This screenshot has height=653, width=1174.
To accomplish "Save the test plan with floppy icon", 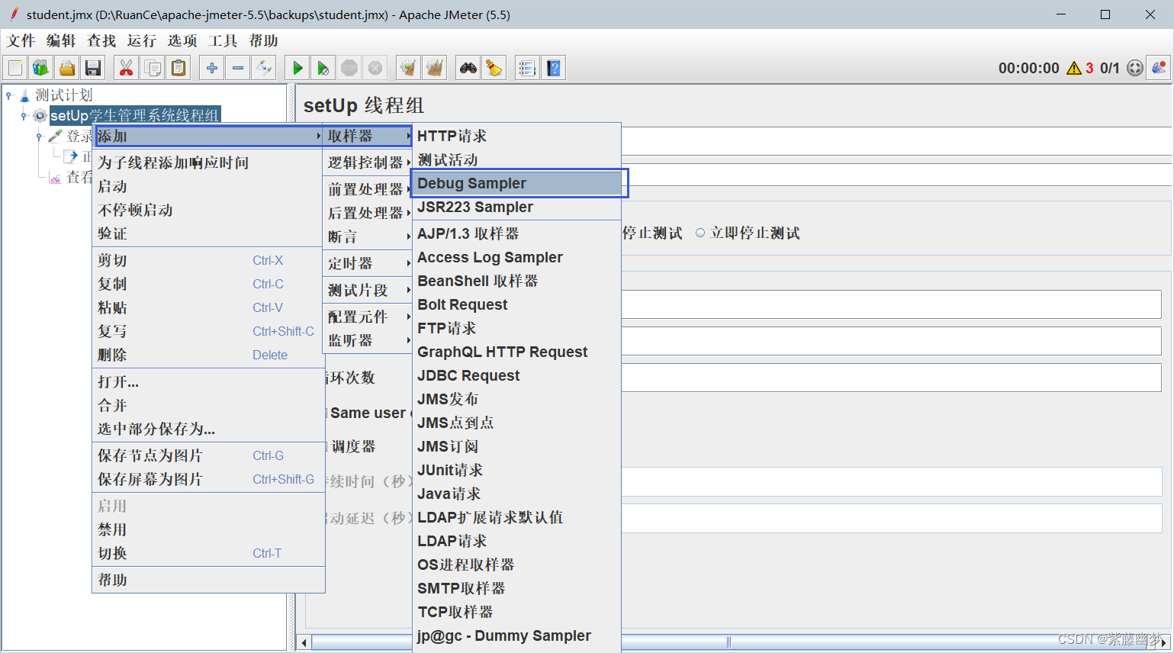I will (x=93, y=68).
